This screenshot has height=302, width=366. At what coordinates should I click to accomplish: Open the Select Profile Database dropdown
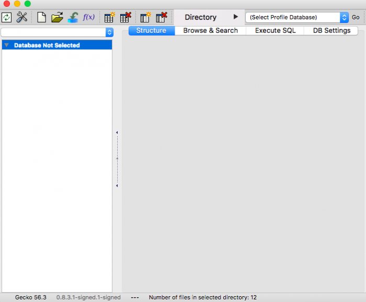(x=297, y=17)
